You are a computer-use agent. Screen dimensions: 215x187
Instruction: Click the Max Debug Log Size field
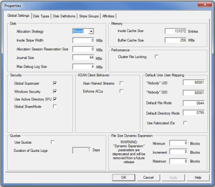pyautogui.click(x=83, y=67)
